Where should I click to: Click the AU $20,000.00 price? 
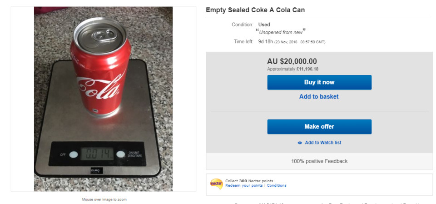[x=292, y=61]
